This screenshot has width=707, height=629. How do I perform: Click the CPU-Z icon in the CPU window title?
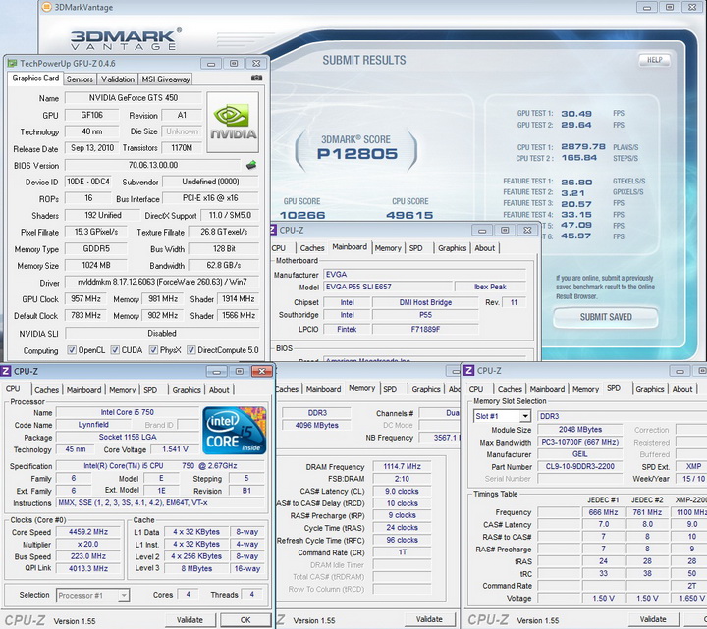[6, 371]
